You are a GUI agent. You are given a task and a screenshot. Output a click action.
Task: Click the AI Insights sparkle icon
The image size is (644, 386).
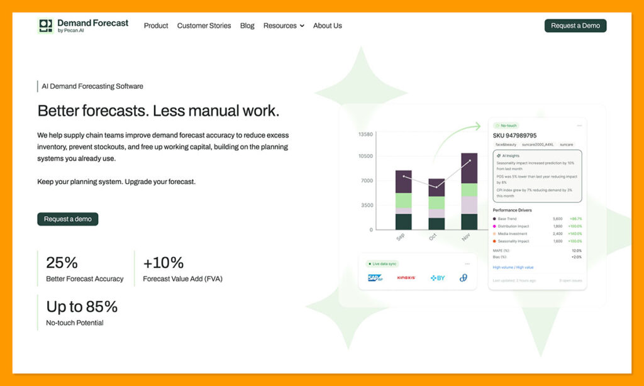499,156
